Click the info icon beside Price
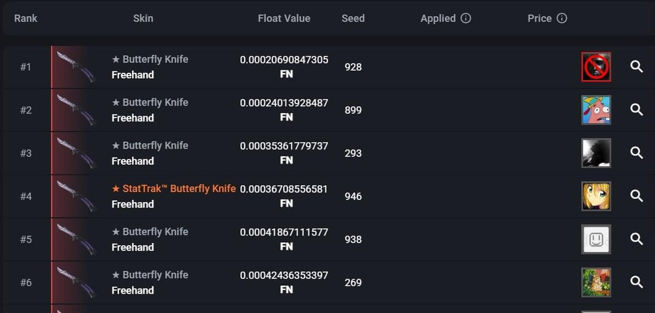The width and height of the screenshot is (655, 313). [x=562, y=18]
